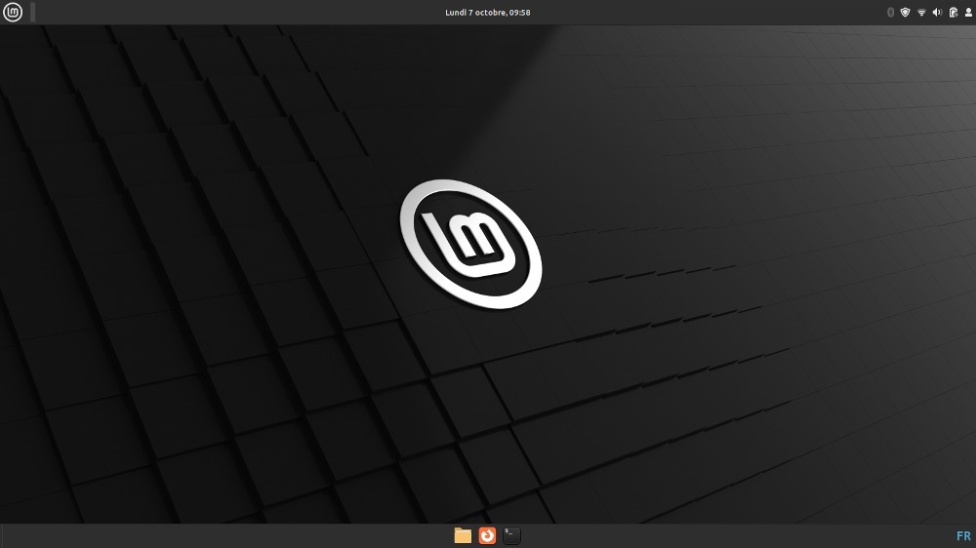
Task: Open the Linux Mint menu
Action: [13, 12]
